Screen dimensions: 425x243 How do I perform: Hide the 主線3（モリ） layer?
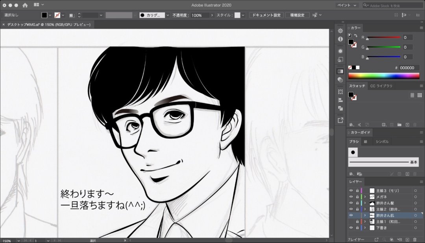coord(351,190)
